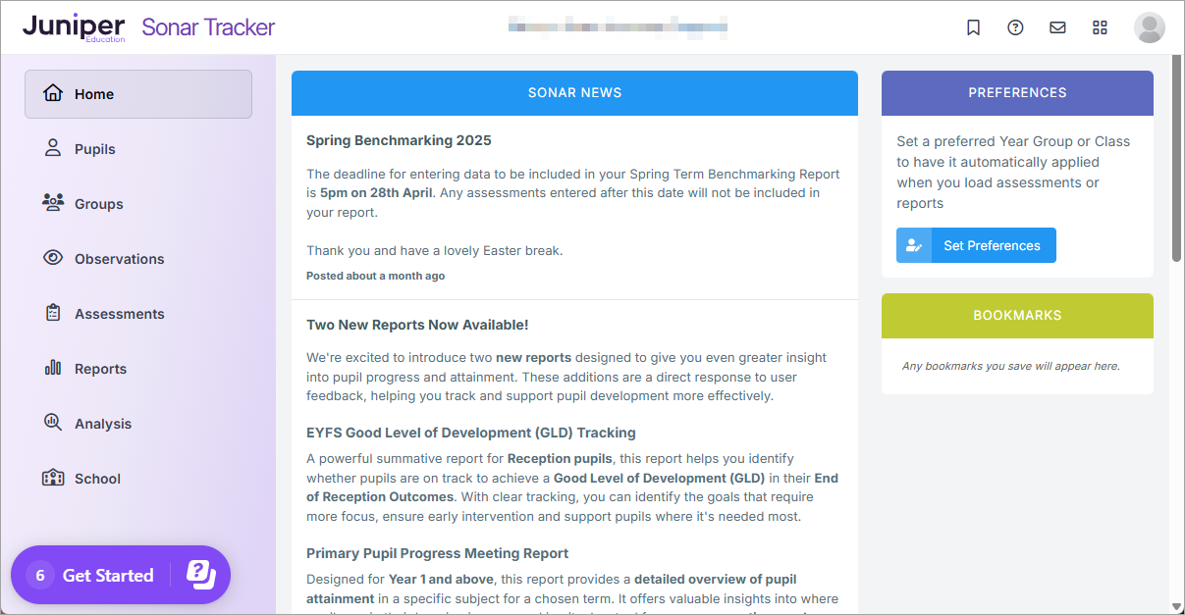The width and height of the screenshot is (1185, 615).
Task: Click the person icon on the Set Preferences button
Action: [x=912, y=244]
